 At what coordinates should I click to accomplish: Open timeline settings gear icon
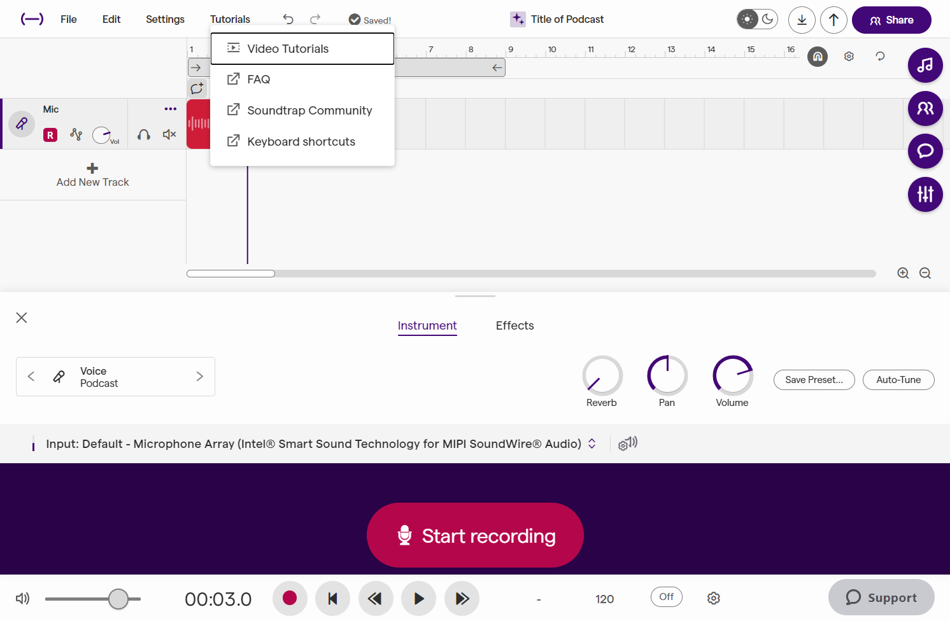tap(849, 57)
